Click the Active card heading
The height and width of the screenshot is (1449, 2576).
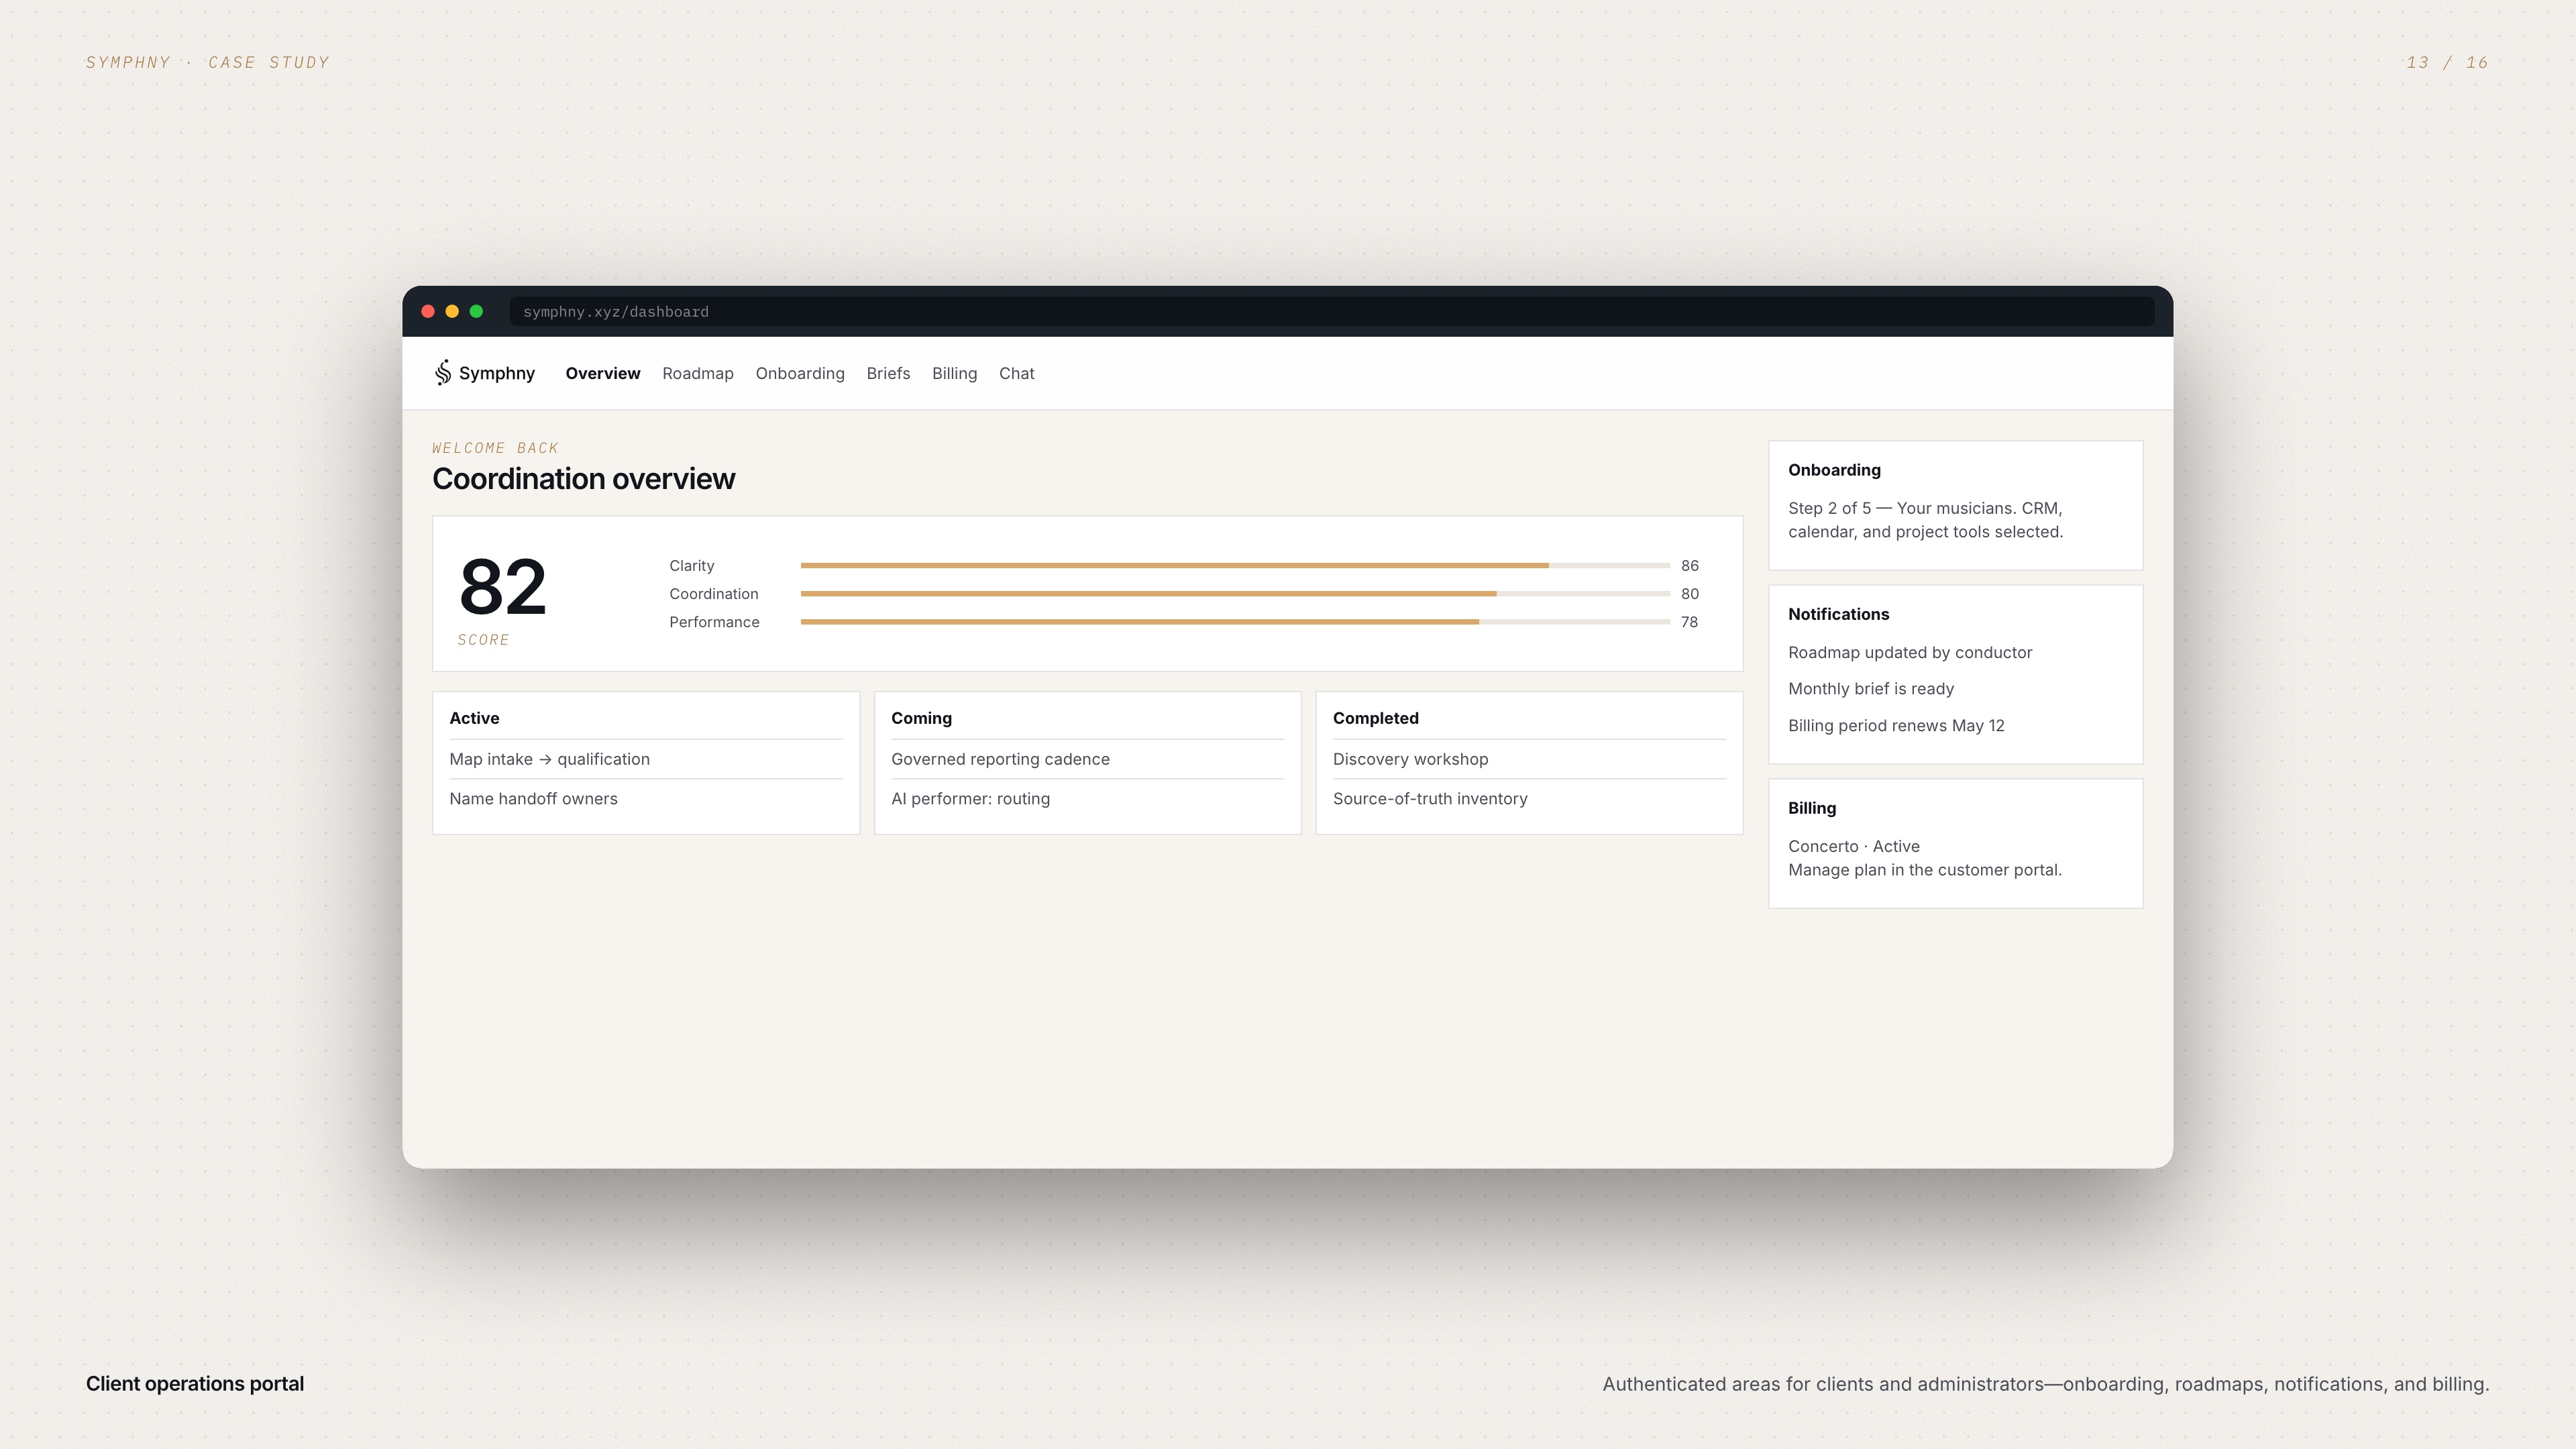pyautogui.click(x=474, y=718)
